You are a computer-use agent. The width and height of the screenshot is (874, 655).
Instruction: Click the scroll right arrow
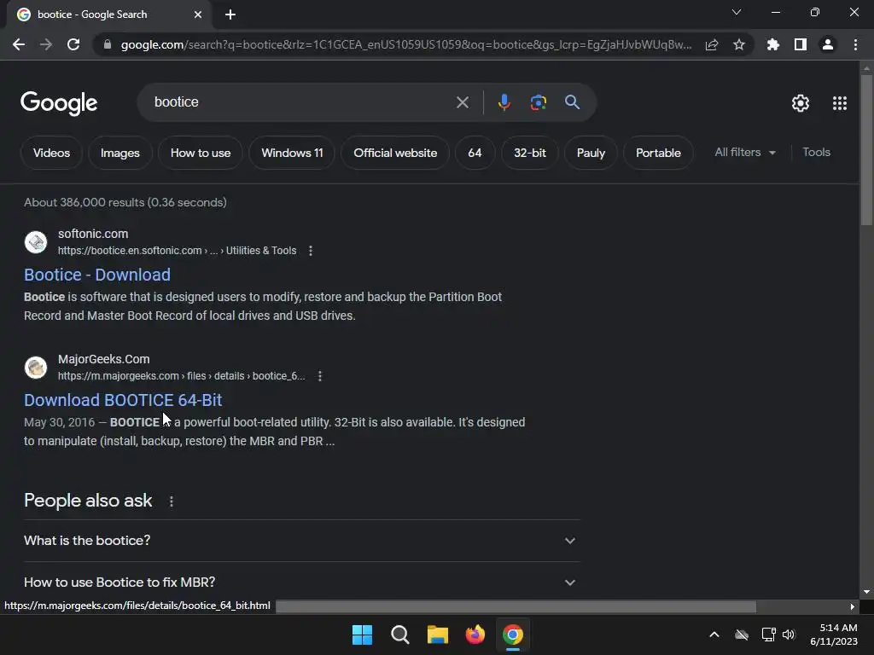(853, 606)
